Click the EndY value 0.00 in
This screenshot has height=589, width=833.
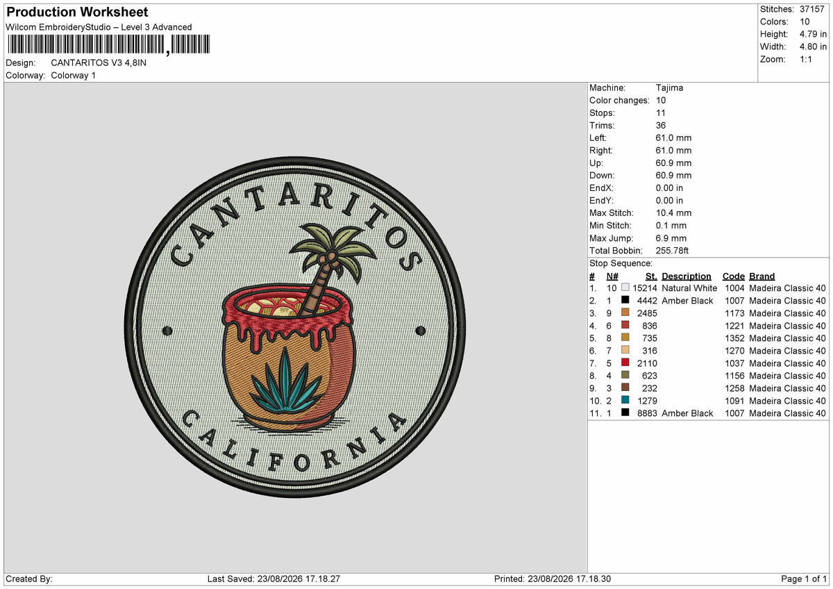pyautogui.click(x=669, y=200)
